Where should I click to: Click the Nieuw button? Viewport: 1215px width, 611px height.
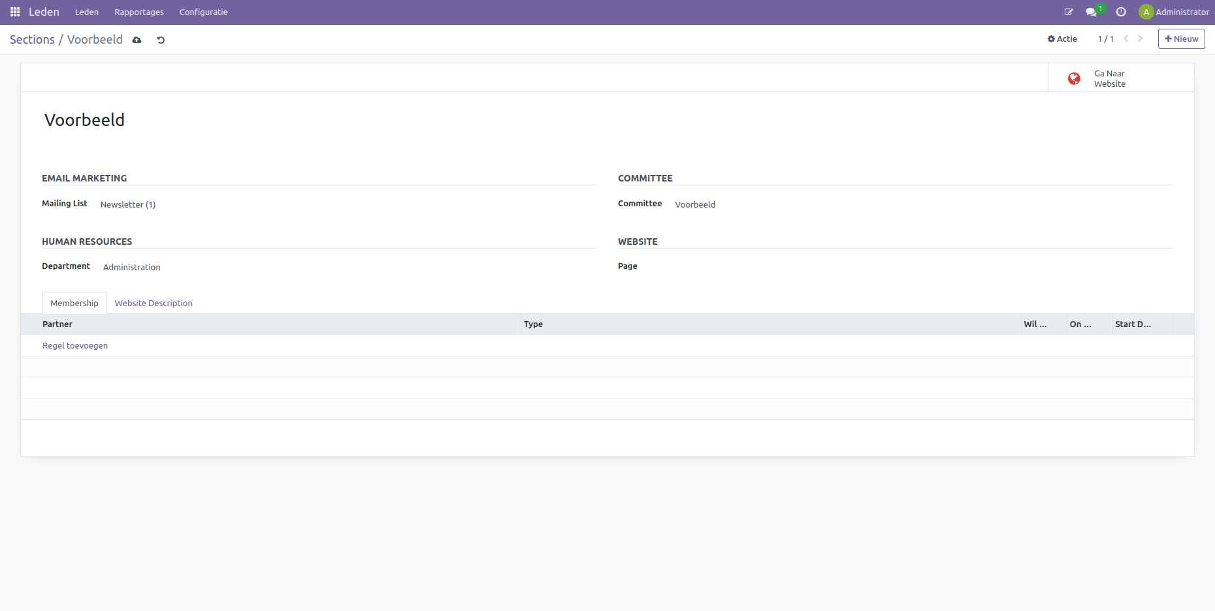click(x=1181, y=39)
